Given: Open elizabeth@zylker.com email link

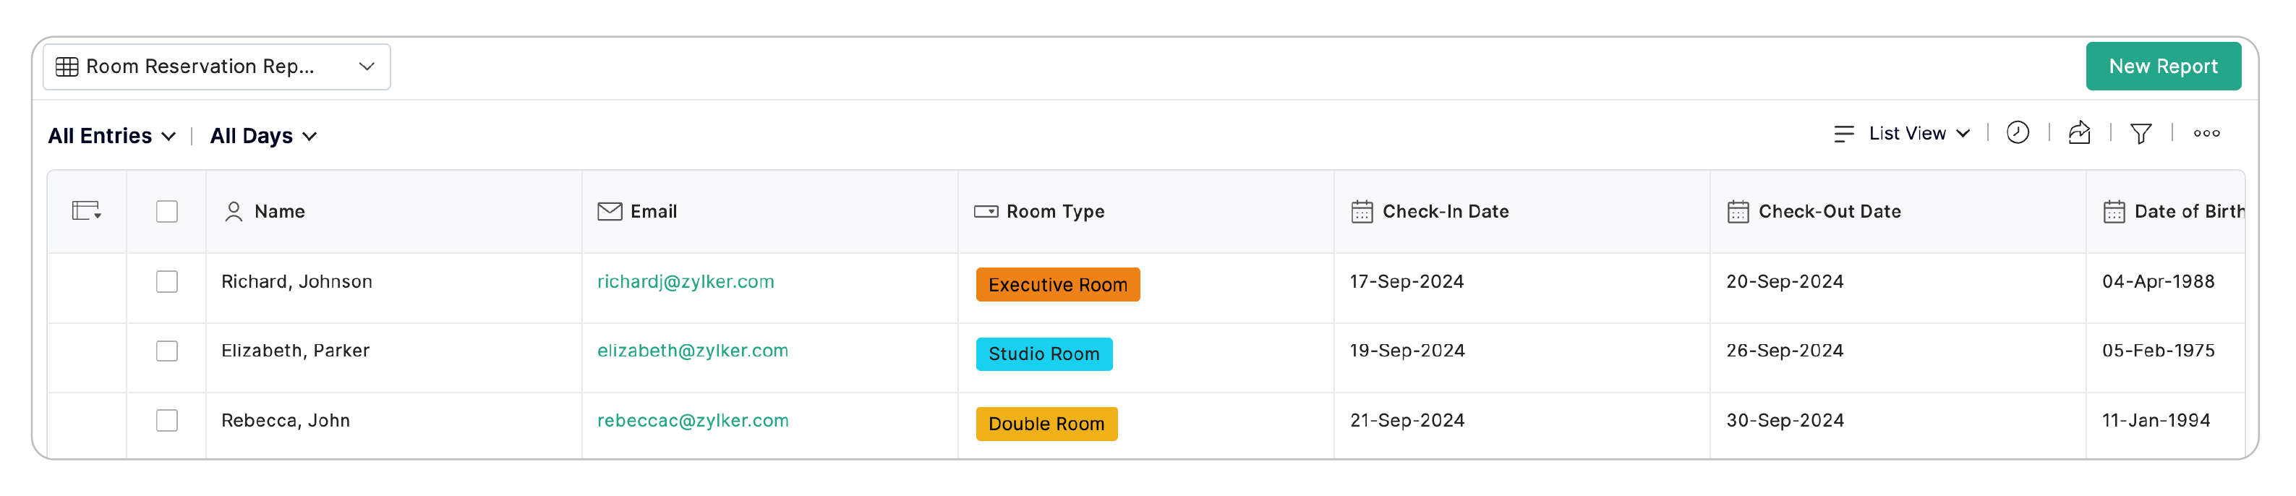Looking at the screenshot, I should 693,351.
